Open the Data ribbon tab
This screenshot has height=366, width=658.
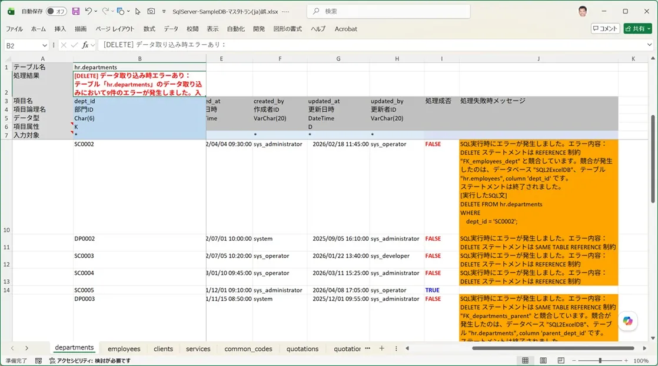(x=171, y=29)
